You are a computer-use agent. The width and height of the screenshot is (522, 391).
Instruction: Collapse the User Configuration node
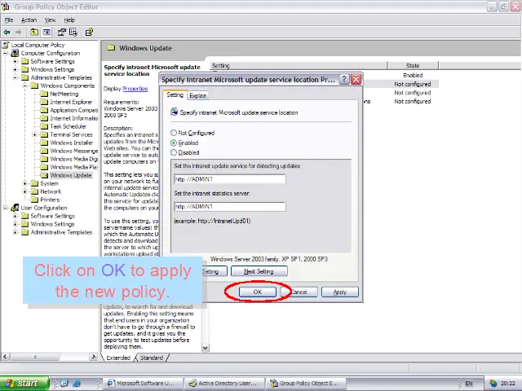click(x=6, y=208)
